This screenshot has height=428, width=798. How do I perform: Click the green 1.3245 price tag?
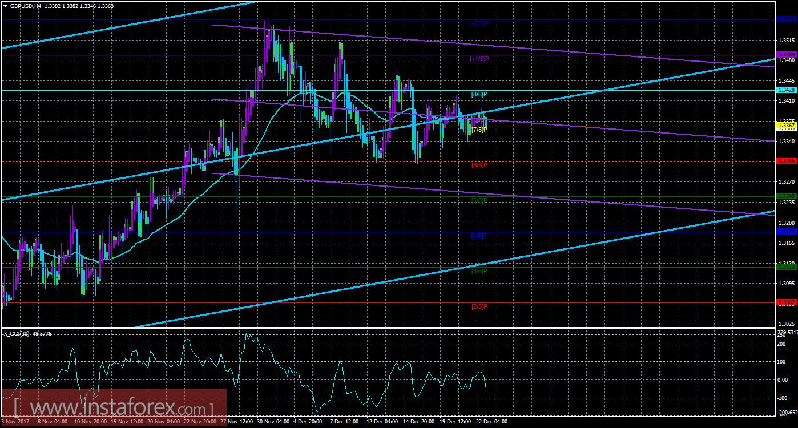click(787, 196)
